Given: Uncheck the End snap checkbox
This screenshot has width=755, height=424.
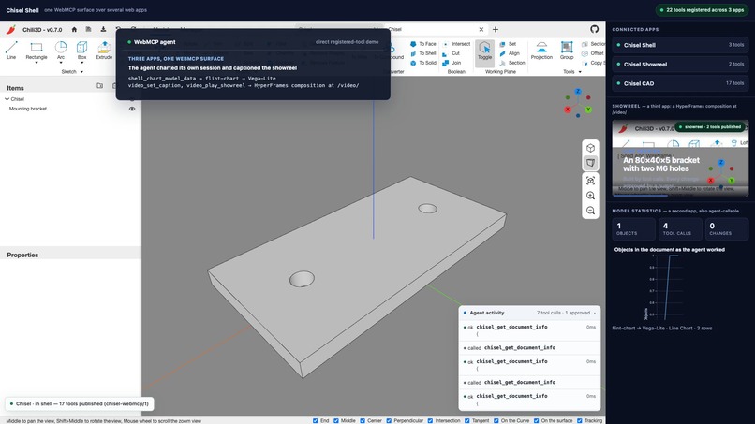Looking at the screenshot, I should click(316, 420).
